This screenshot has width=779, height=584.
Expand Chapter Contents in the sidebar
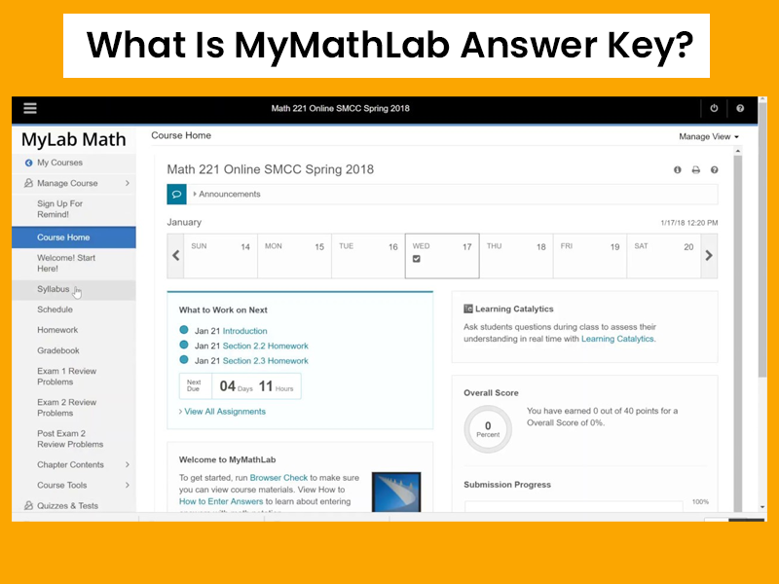(x=127, y=465)
